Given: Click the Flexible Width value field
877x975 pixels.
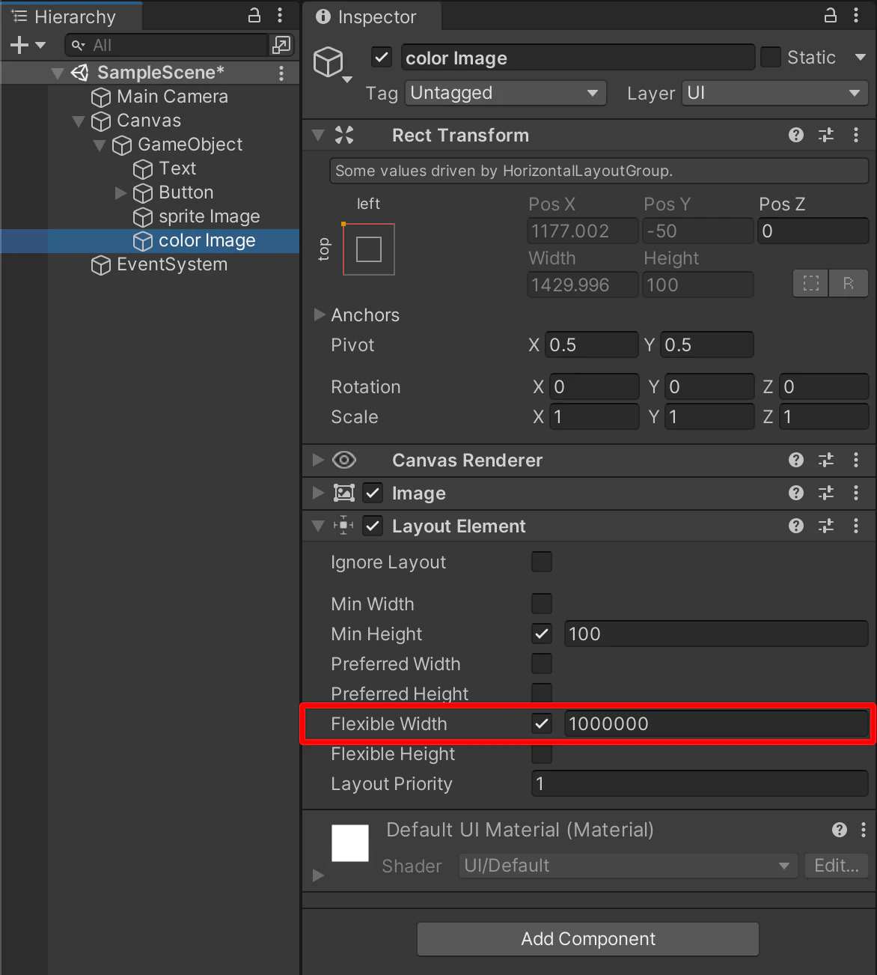Looking at the screenshot, I should (x=717, y=723).
